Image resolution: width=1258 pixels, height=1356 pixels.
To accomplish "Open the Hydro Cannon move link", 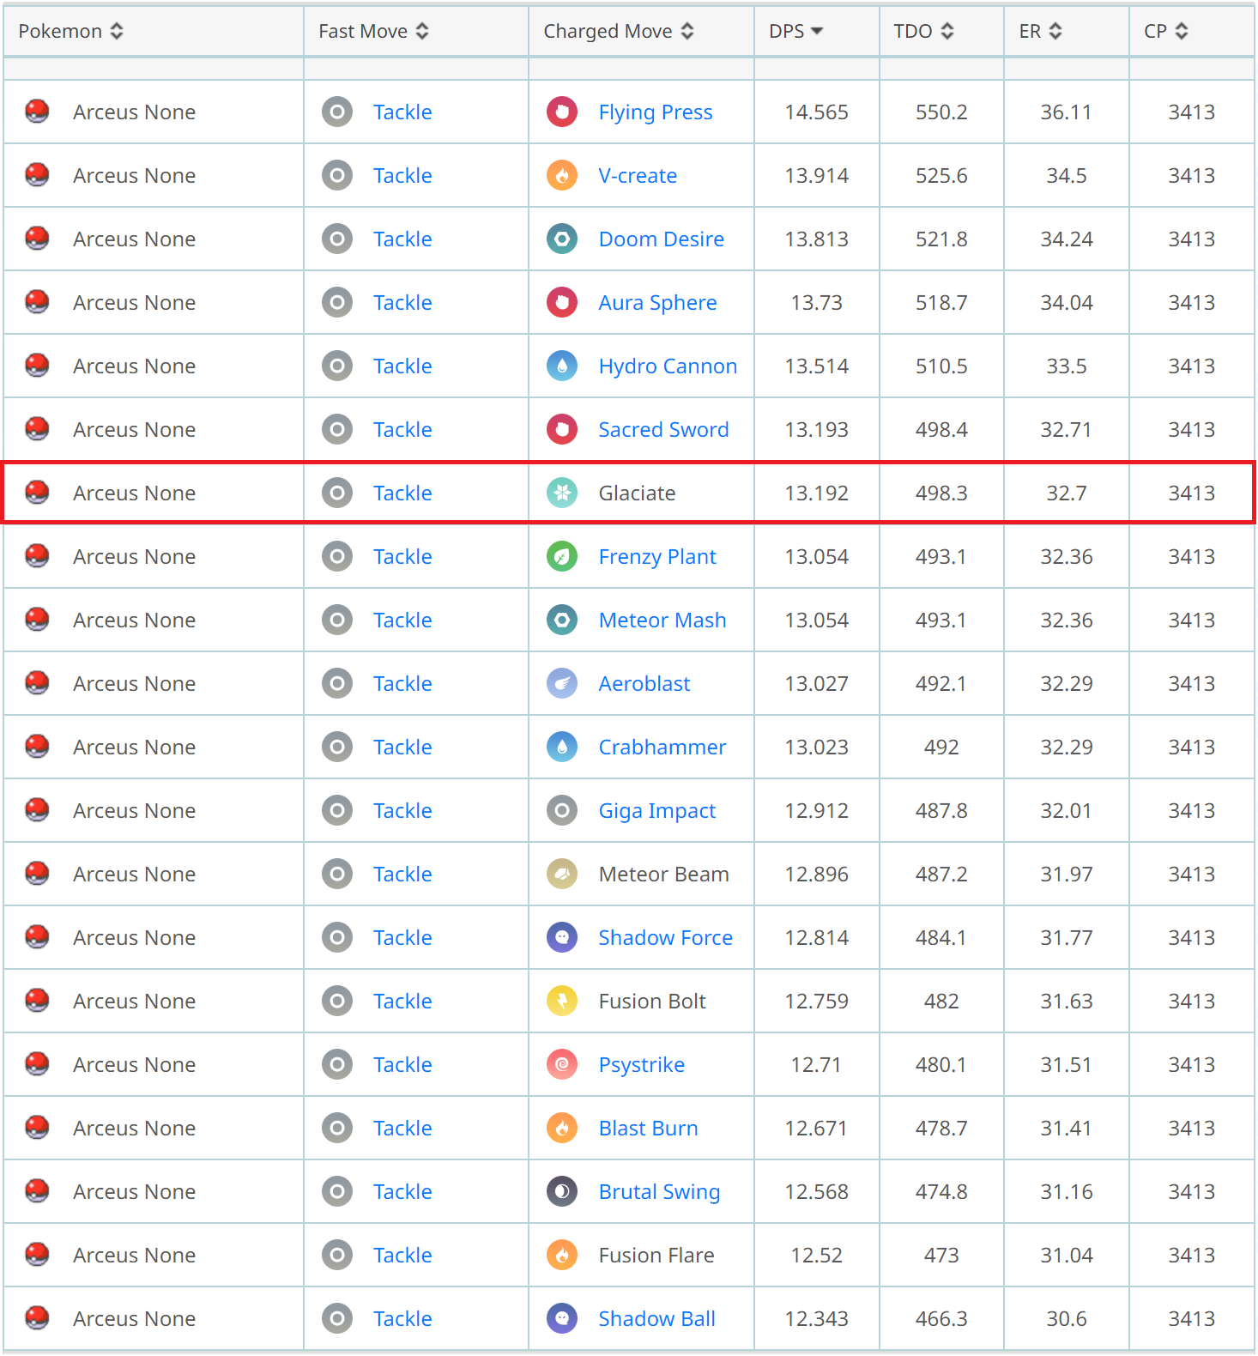I will (x=667, y=366).
